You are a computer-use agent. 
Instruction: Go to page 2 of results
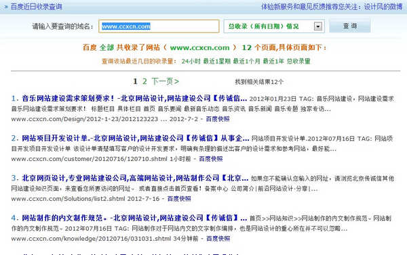(144, 82)
